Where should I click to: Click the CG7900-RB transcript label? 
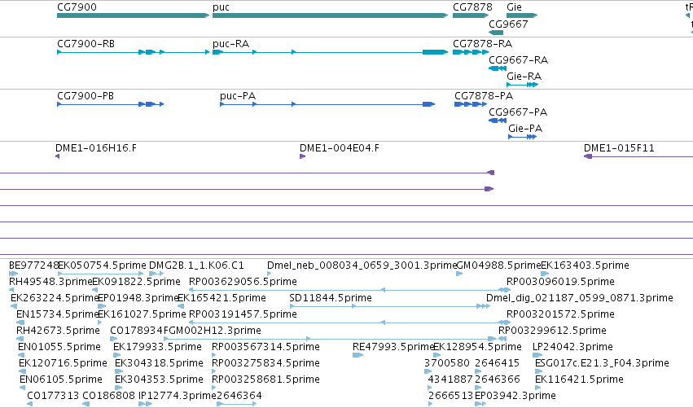pyautogui.click(x=86, y=44)
